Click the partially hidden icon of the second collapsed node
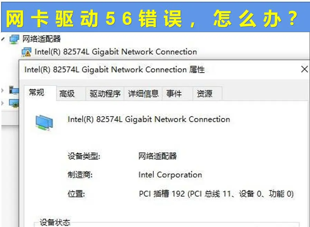310x227 pixels. click(14, 103)
